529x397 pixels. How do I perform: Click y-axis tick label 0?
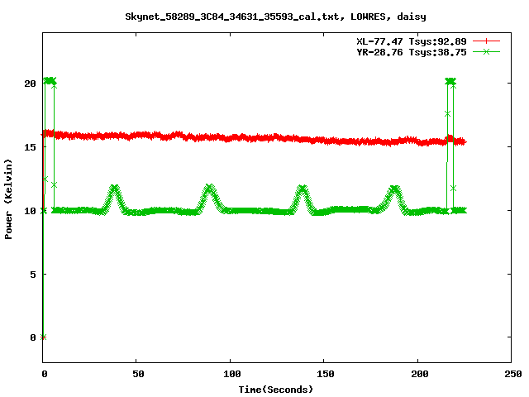coord(33,337)
